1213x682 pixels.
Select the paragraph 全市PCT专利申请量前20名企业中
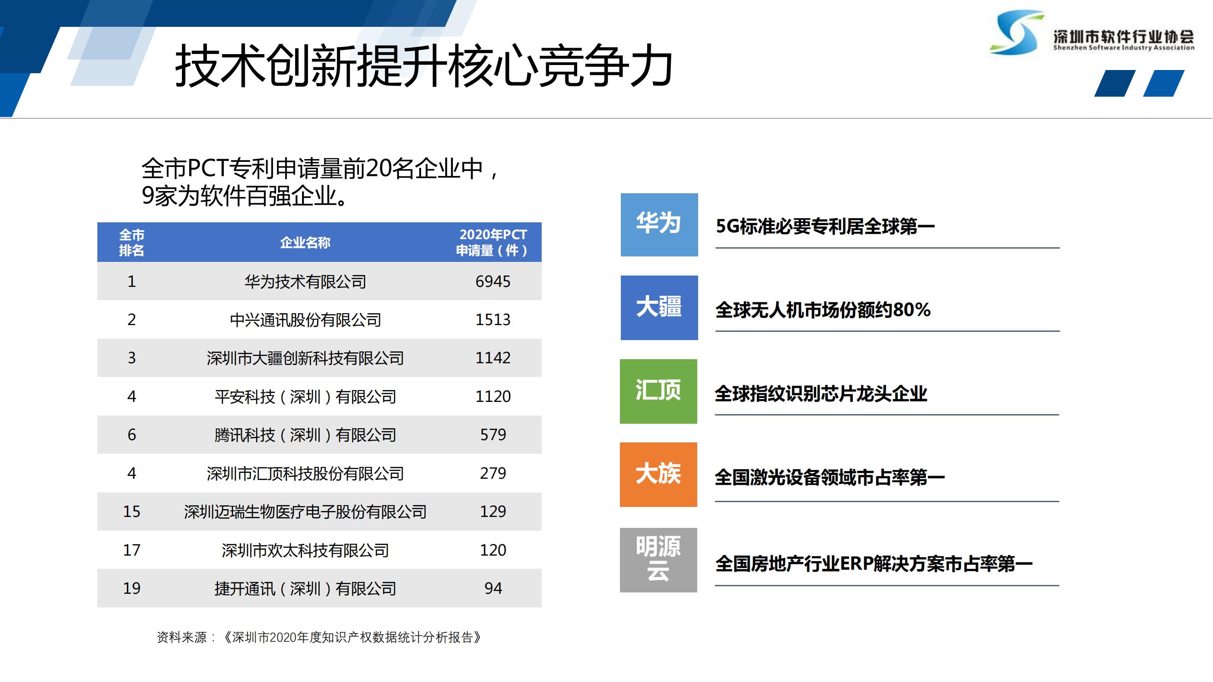(320, 169)
